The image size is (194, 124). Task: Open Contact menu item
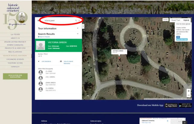pos(15,67)
